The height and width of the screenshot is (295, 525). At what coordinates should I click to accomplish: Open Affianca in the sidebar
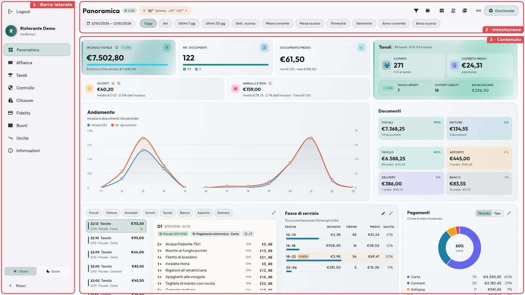37,63
